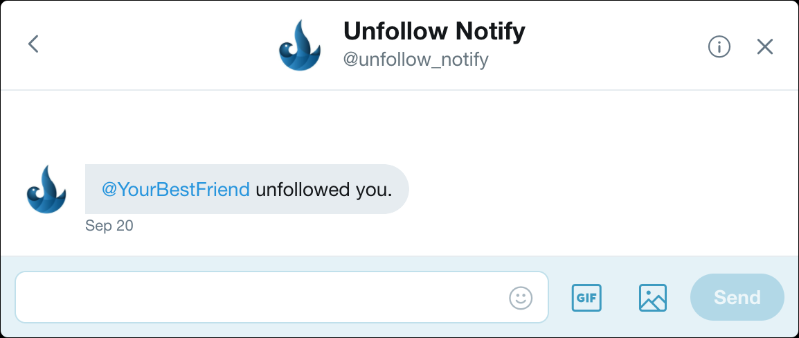Click empty white space right of the message
The width and height of the screenshot is (799, 338).
tap(595, 189)
